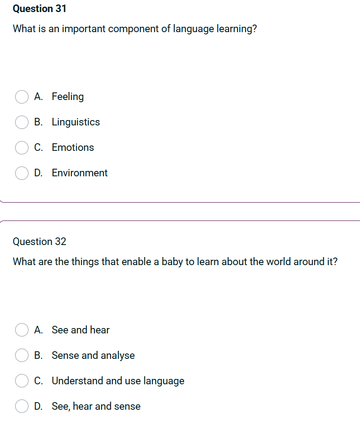Select option B Linguistics for Question 31

coord(21,122)
